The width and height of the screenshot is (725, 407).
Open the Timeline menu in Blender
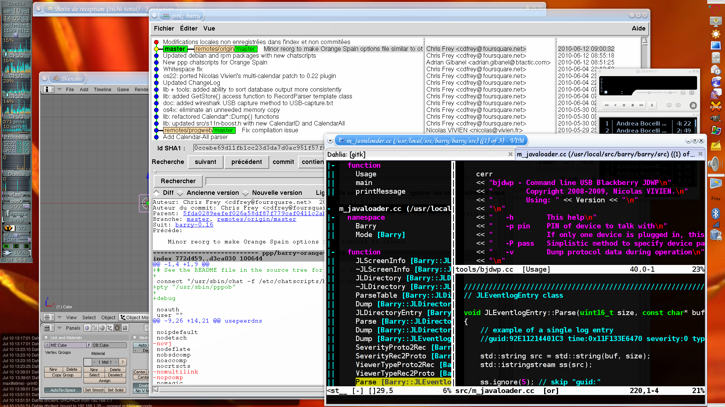[x=102, y=90]
